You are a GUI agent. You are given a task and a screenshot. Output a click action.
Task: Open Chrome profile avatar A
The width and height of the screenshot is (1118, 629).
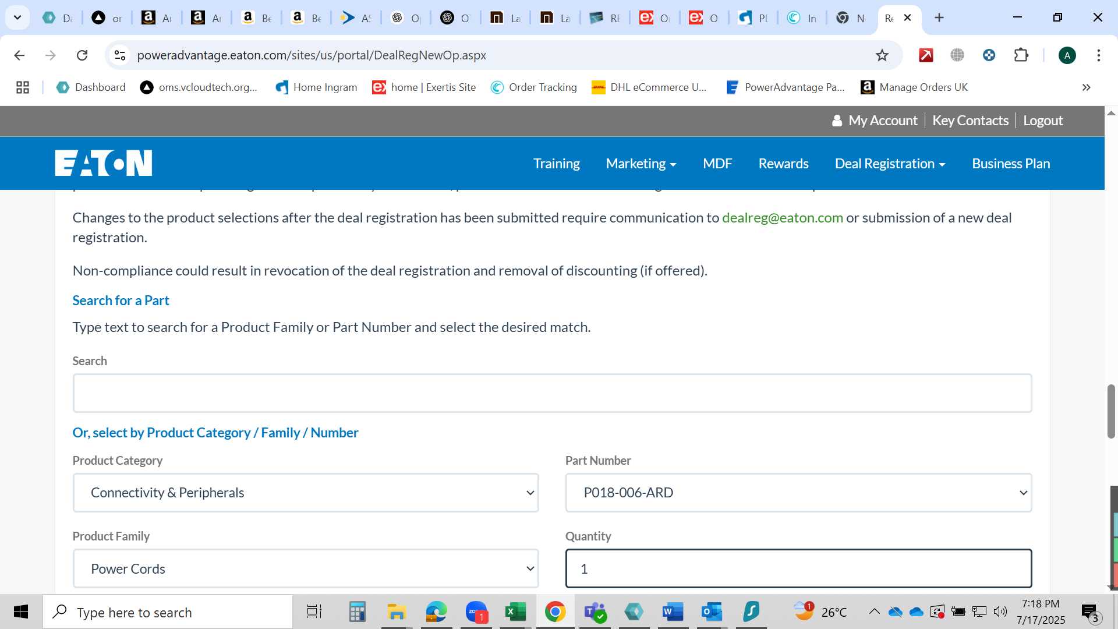[1067, 55]
